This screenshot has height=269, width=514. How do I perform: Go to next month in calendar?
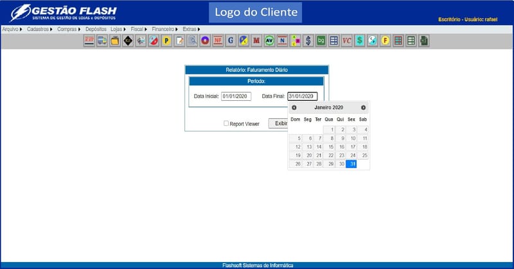pos(363,108)
